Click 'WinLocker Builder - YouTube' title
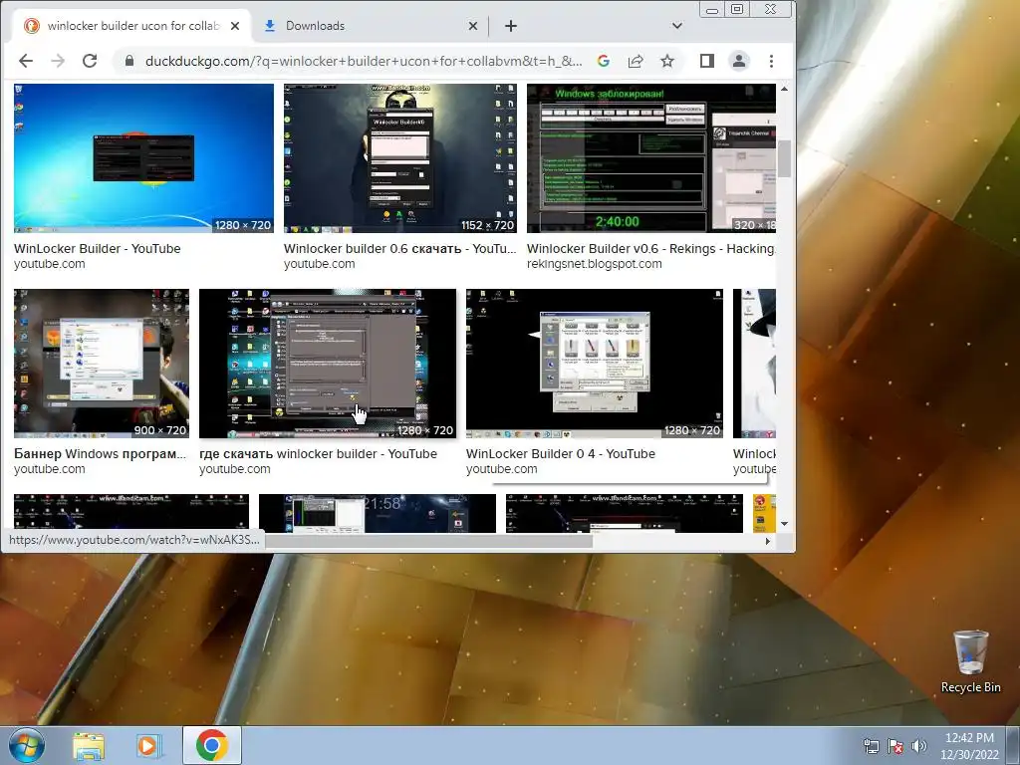Viewport: 1020px width, 765px height. click(x=97, y=248)
